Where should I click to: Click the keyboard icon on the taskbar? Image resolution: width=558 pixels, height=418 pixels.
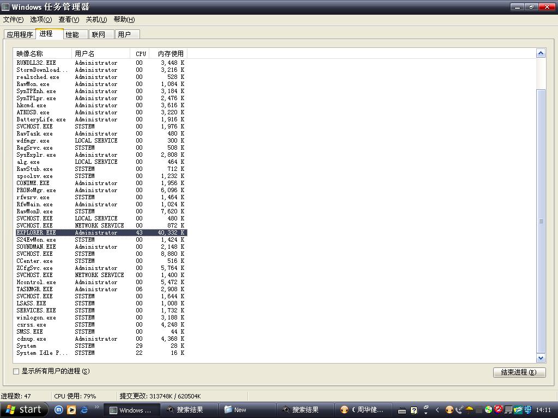click(402, 410)
